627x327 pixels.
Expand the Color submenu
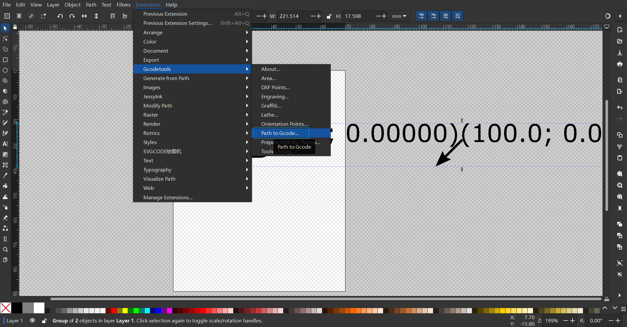(192, 41)
